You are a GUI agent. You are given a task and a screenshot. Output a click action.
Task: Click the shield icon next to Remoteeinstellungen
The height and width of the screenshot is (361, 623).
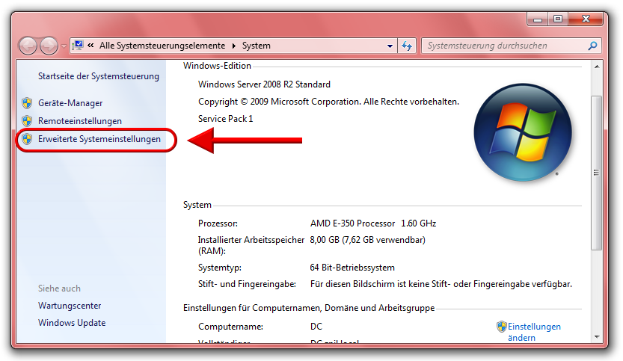coord(27,121)
